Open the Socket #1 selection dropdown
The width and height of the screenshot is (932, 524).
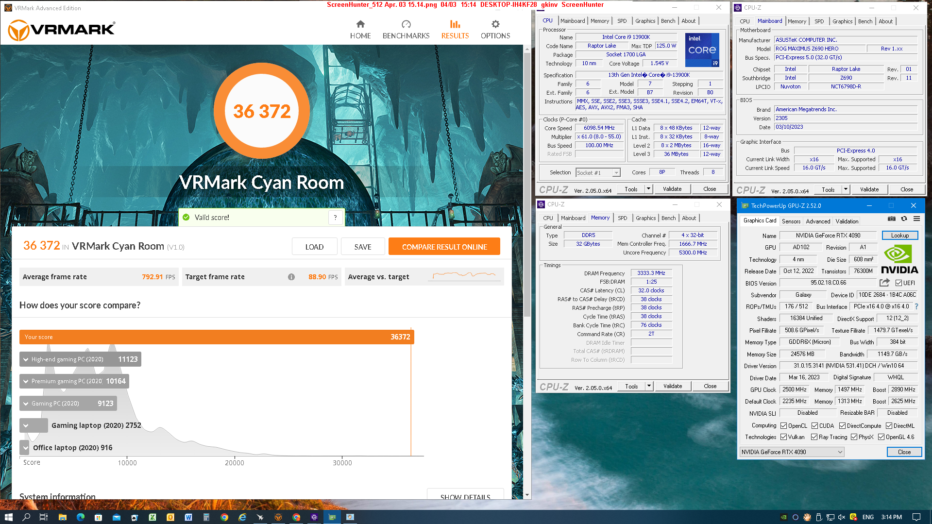[598, 172]
